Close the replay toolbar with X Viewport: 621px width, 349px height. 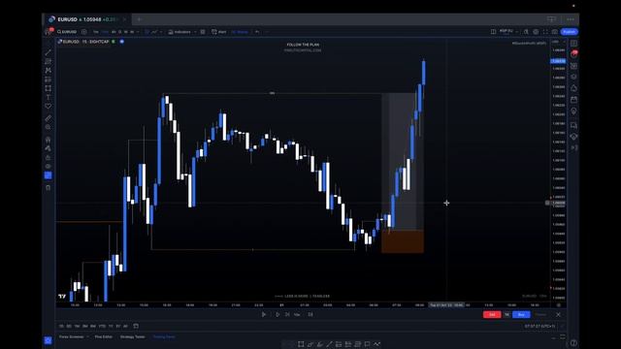558,314
